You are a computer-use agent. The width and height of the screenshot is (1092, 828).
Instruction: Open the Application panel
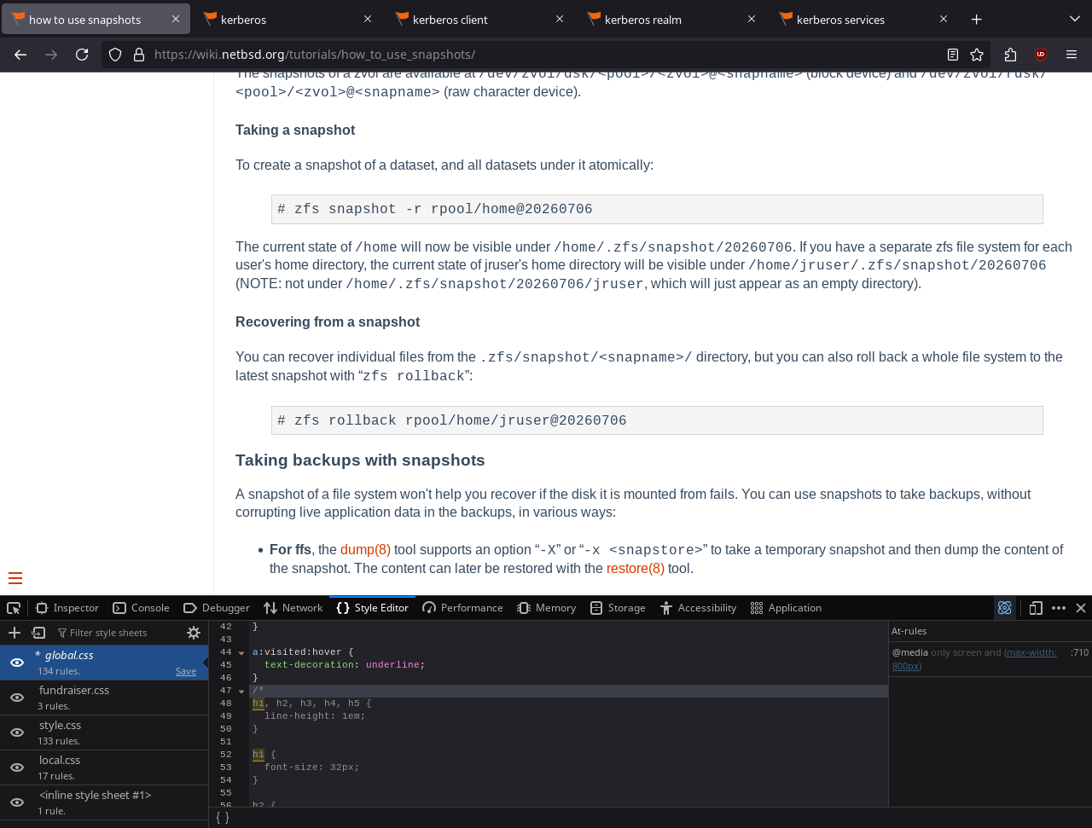[x=787, y=608]
